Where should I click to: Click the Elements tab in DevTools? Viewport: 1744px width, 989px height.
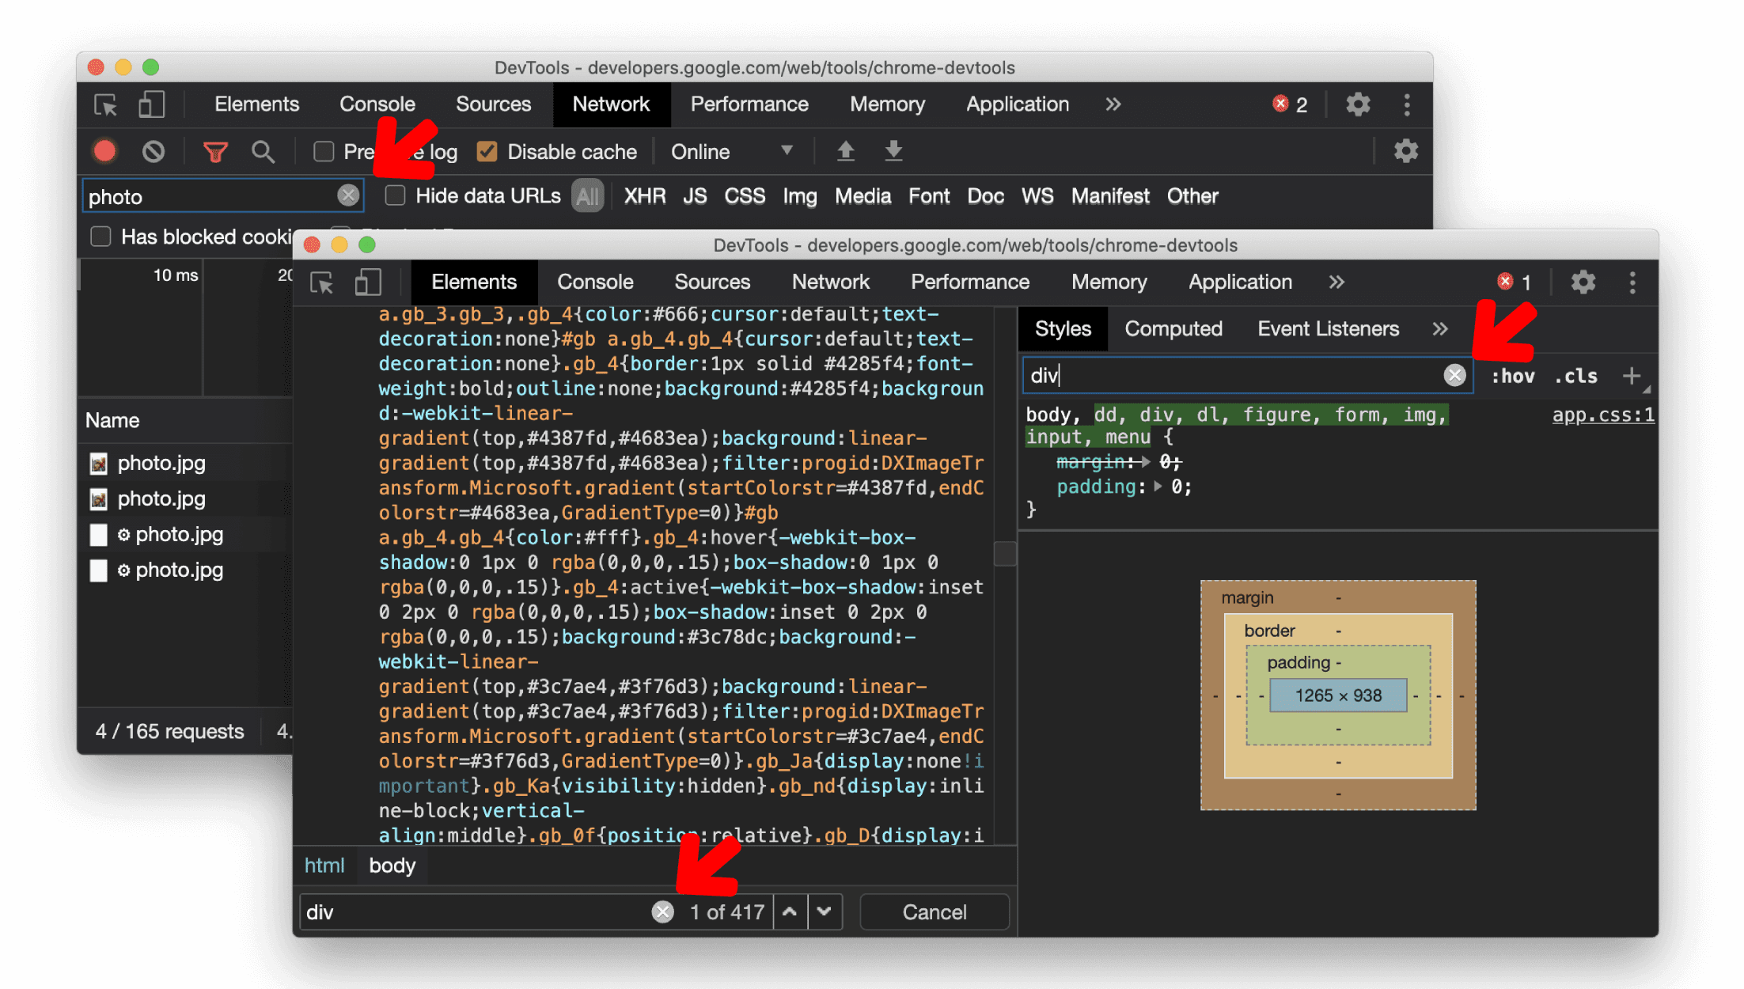click(x=473, y=282)
